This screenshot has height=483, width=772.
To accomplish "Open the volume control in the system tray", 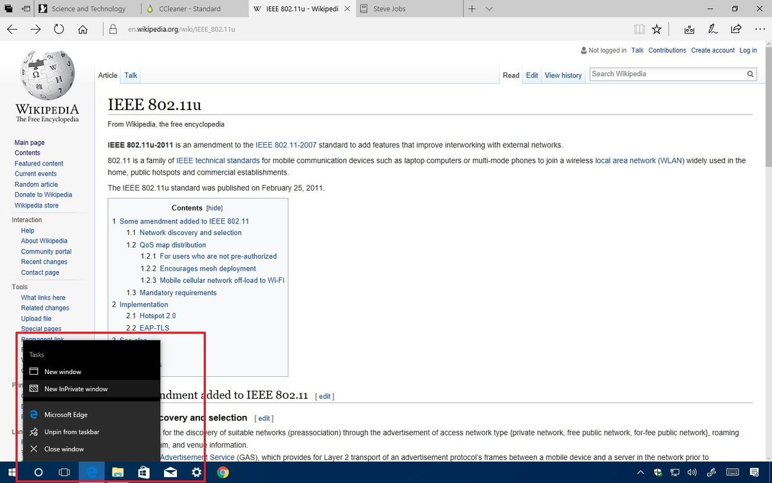I will [x=692, y=472].
